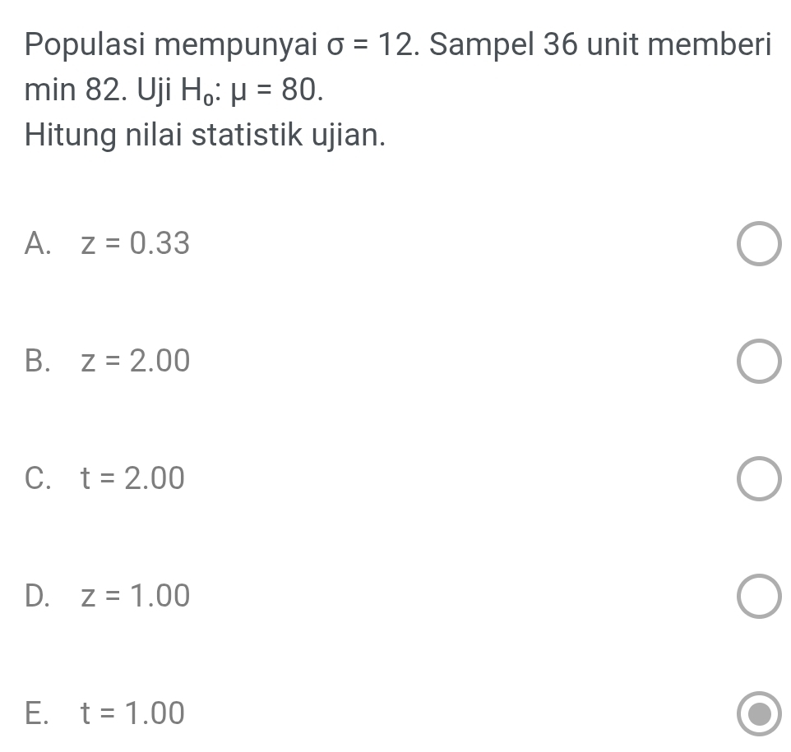The image size is (791, 752).
Task: Tap answer text "z = 1.00"
Action: [x=135, y=596]
